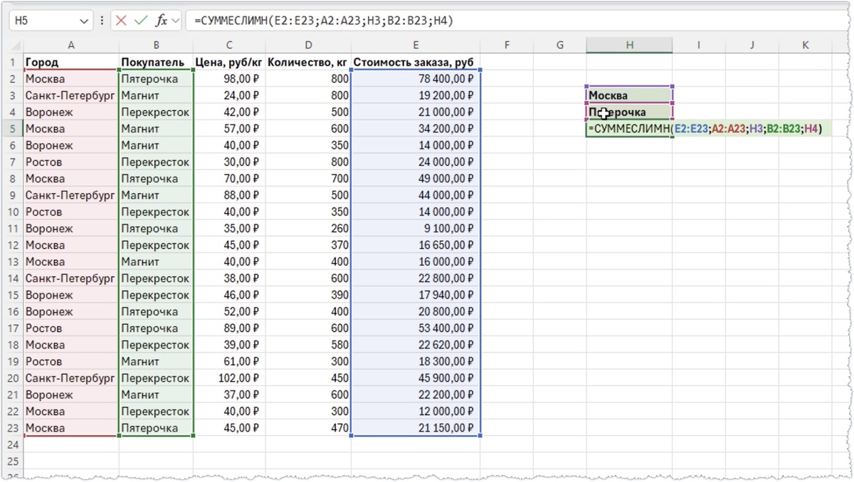This screenshot has width=854, height=482.
Task: Select row 24 header
Action: click(12, 444)
